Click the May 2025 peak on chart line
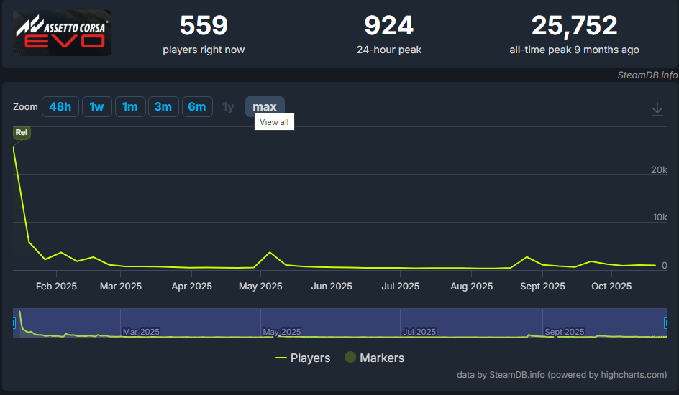 point(270,253)
